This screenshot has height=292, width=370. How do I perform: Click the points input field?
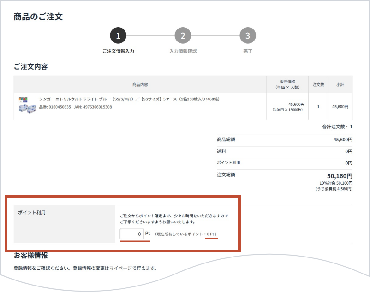[x=132, y=234]
